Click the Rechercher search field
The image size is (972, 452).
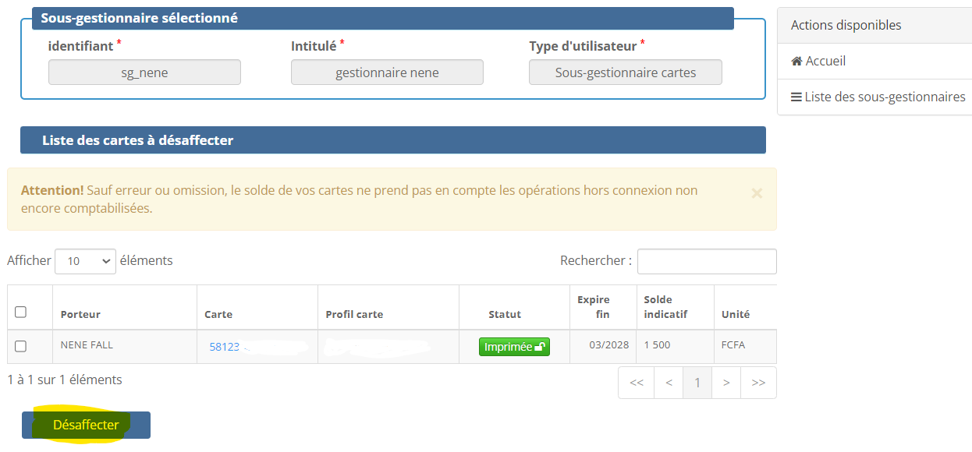[x=706, y=261]
